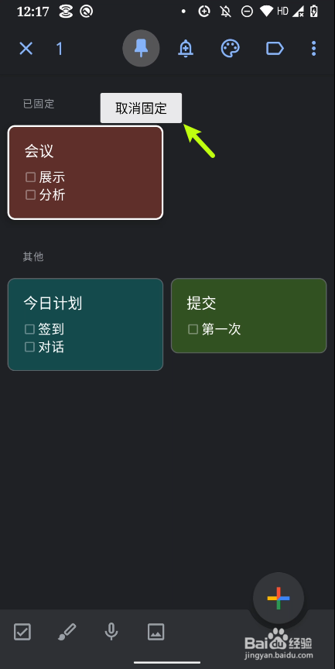Select the green 提交 note card

(x=249, y=316)
